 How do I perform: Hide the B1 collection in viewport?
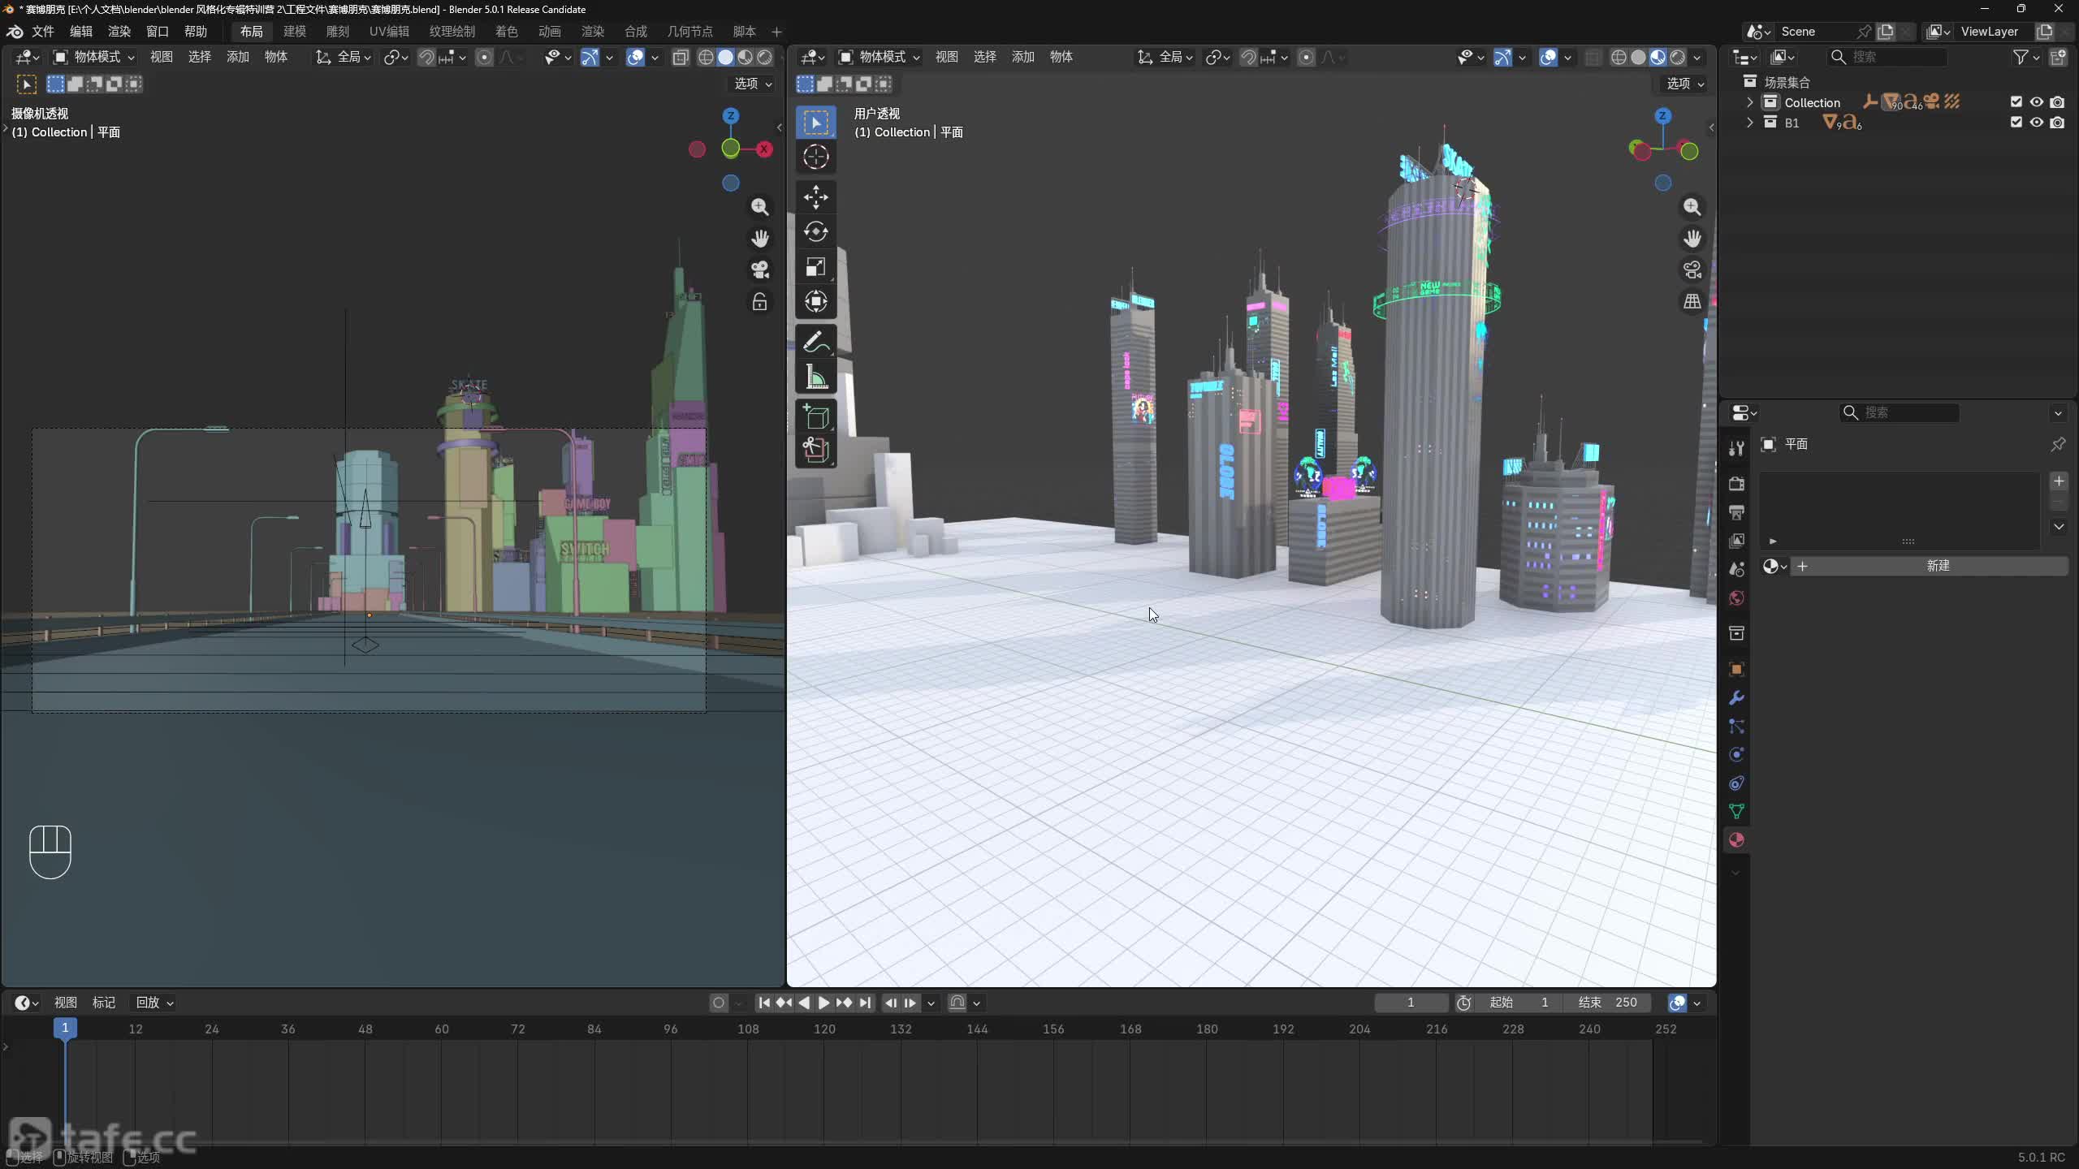pos(2037,123)
